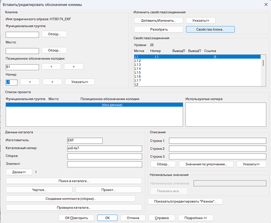Click the ОК-Повторить button
Image resolution: width=271 pixels, height=223 pixels.
click(76, 218)
